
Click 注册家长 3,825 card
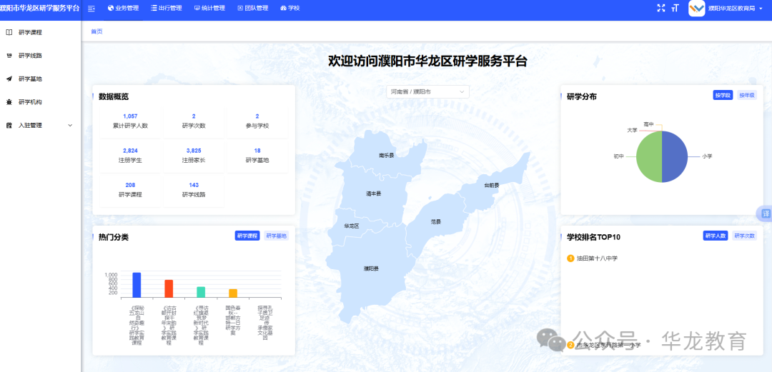click(194, 156)
